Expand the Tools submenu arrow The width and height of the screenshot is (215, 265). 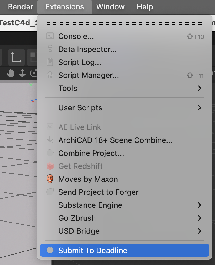click(x=199, y=88)
